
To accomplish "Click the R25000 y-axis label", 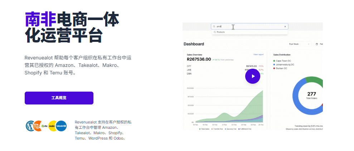I will pos(191,114).
